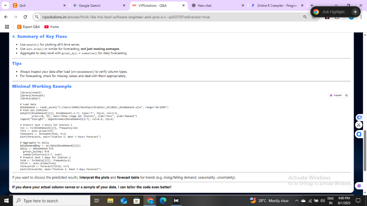
Task: Go back to previous page
Action: 6,17
